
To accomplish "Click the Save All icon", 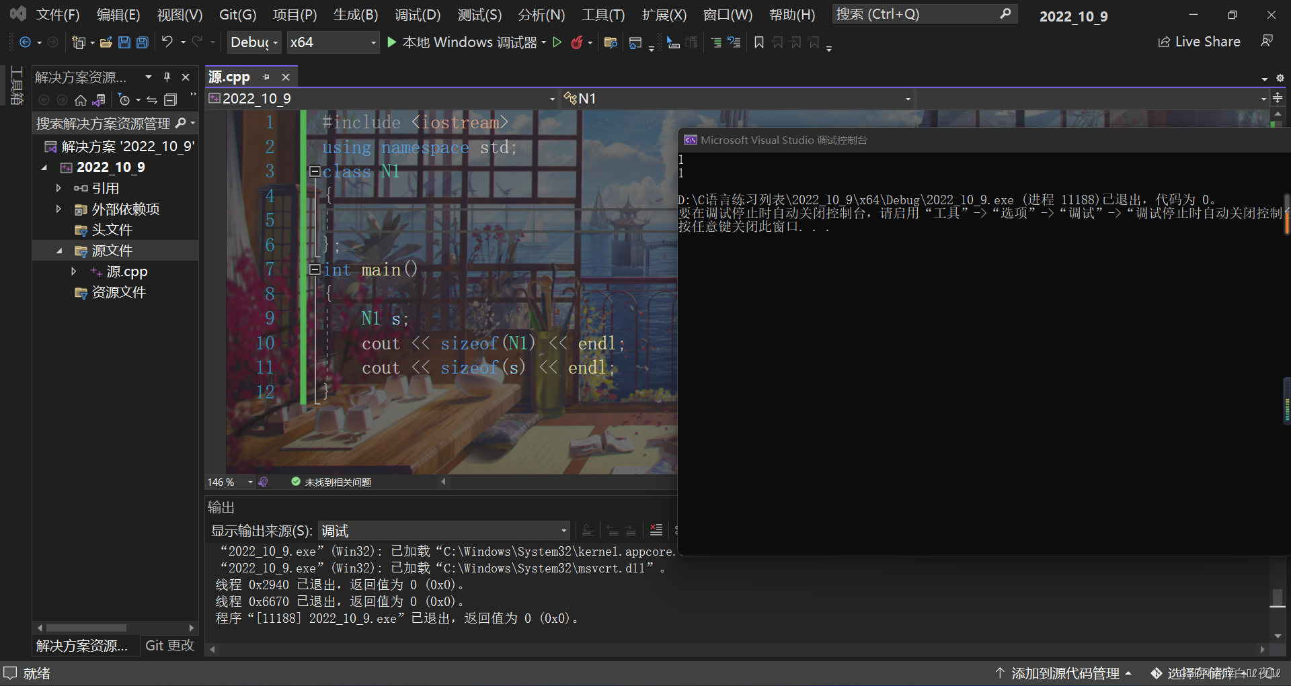I will click(142, 42).
